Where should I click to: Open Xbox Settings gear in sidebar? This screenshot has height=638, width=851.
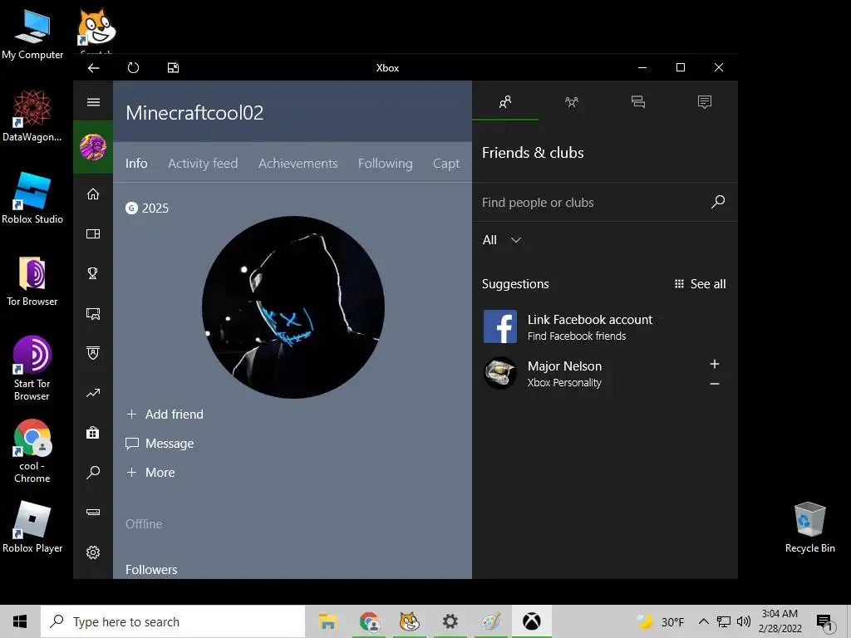tap(93, 552)
